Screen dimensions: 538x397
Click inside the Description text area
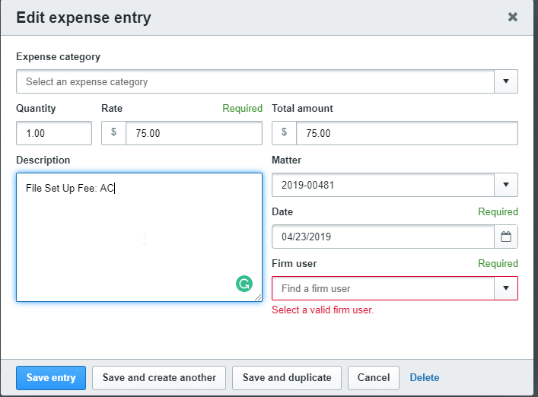point(139,237)
